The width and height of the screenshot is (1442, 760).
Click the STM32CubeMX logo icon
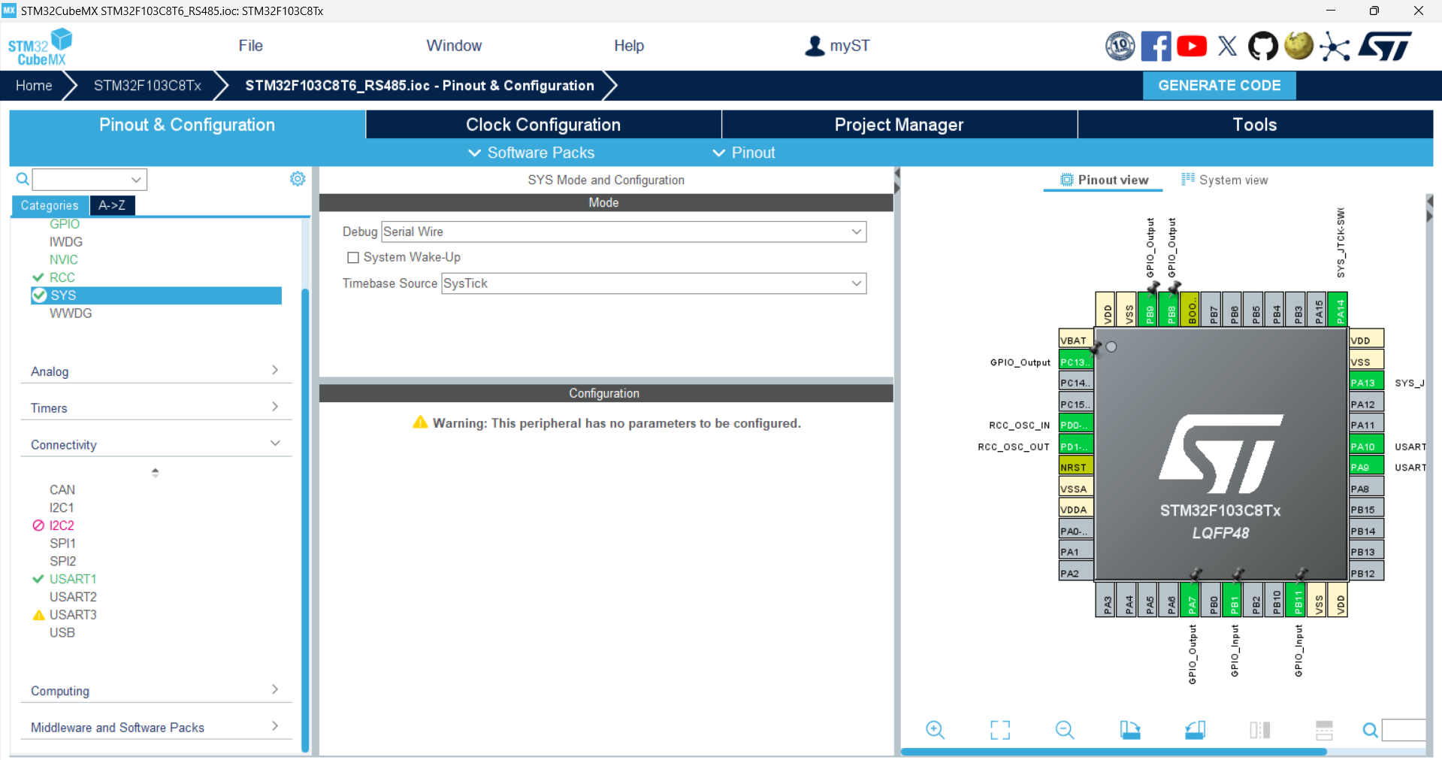point(40,47)
